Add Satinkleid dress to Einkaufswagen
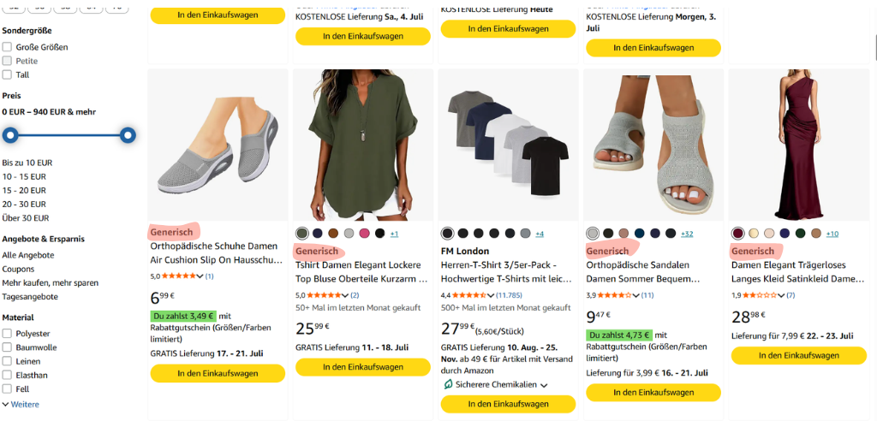 tap(799, 355)
